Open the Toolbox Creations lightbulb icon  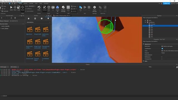tap(48, 19)
